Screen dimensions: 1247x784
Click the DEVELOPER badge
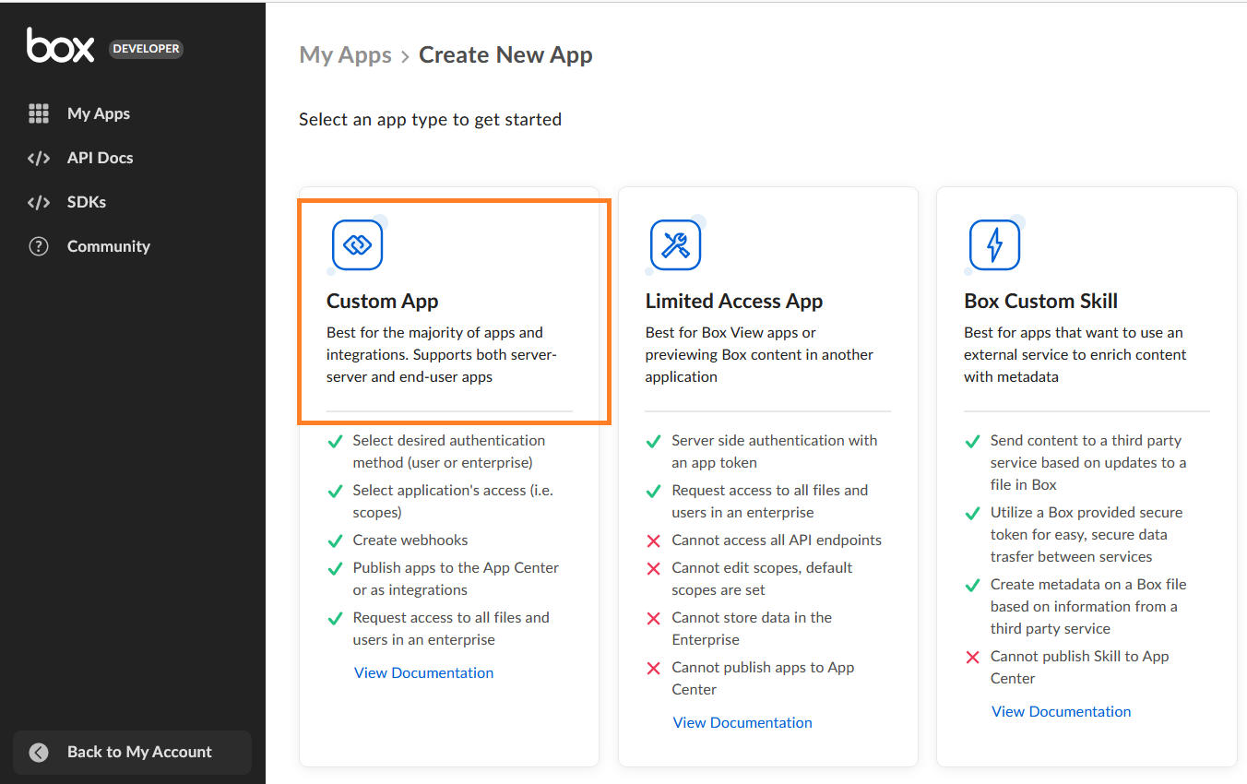point(147,49)
